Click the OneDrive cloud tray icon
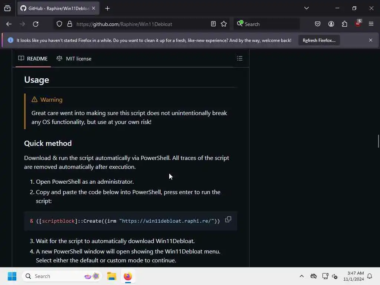 [314, 276]
